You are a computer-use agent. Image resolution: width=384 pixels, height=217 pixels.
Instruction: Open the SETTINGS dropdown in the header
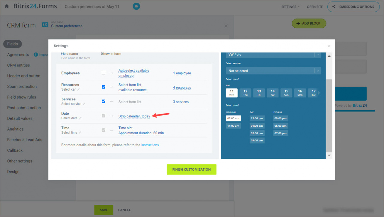tap(290, 7)
